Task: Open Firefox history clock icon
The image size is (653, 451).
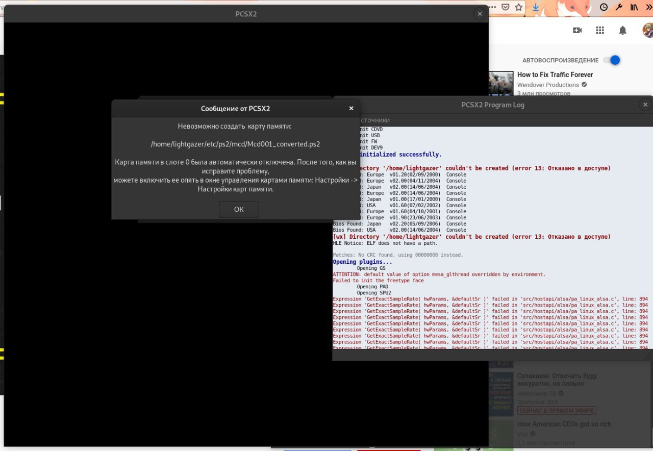Action: point(604,7)
